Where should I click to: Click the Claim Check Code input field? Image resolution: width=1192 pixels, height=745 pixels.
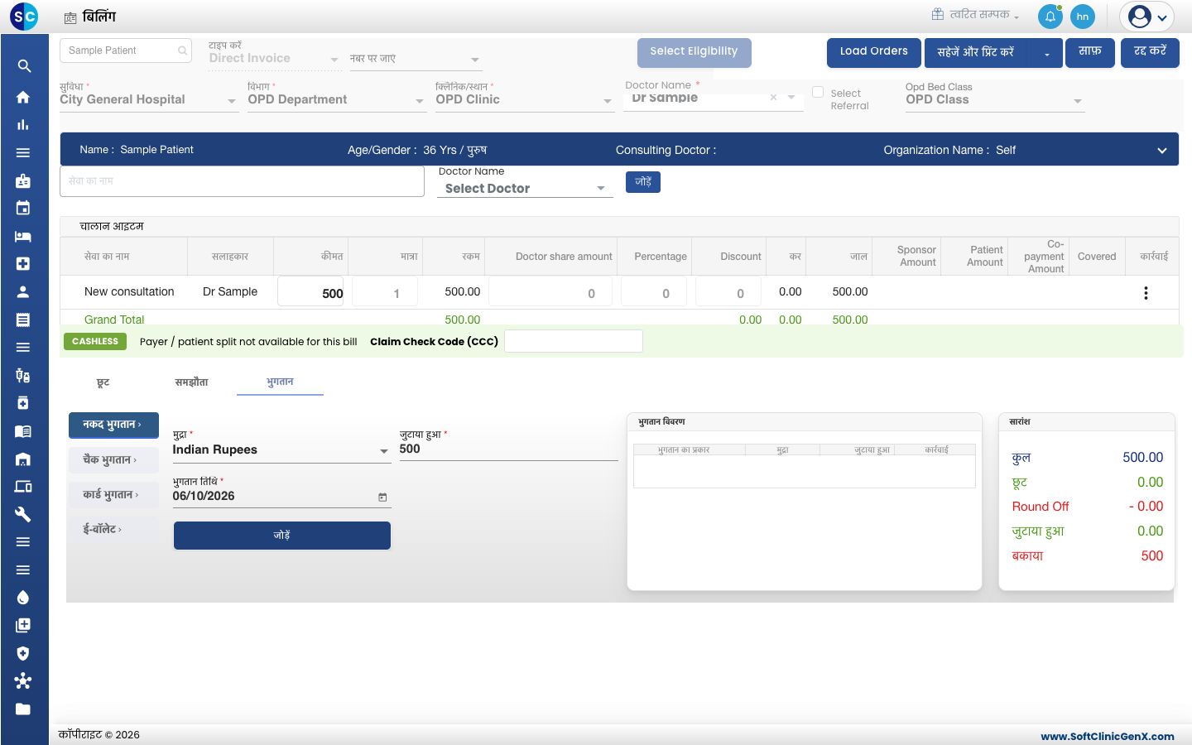point(574,341)
